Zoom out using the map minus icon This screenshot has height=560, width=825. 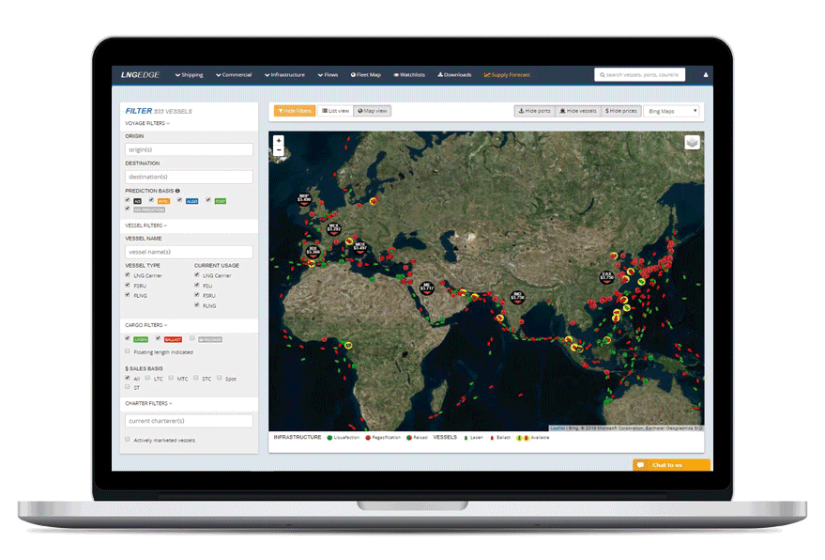(x=277, y=149)
